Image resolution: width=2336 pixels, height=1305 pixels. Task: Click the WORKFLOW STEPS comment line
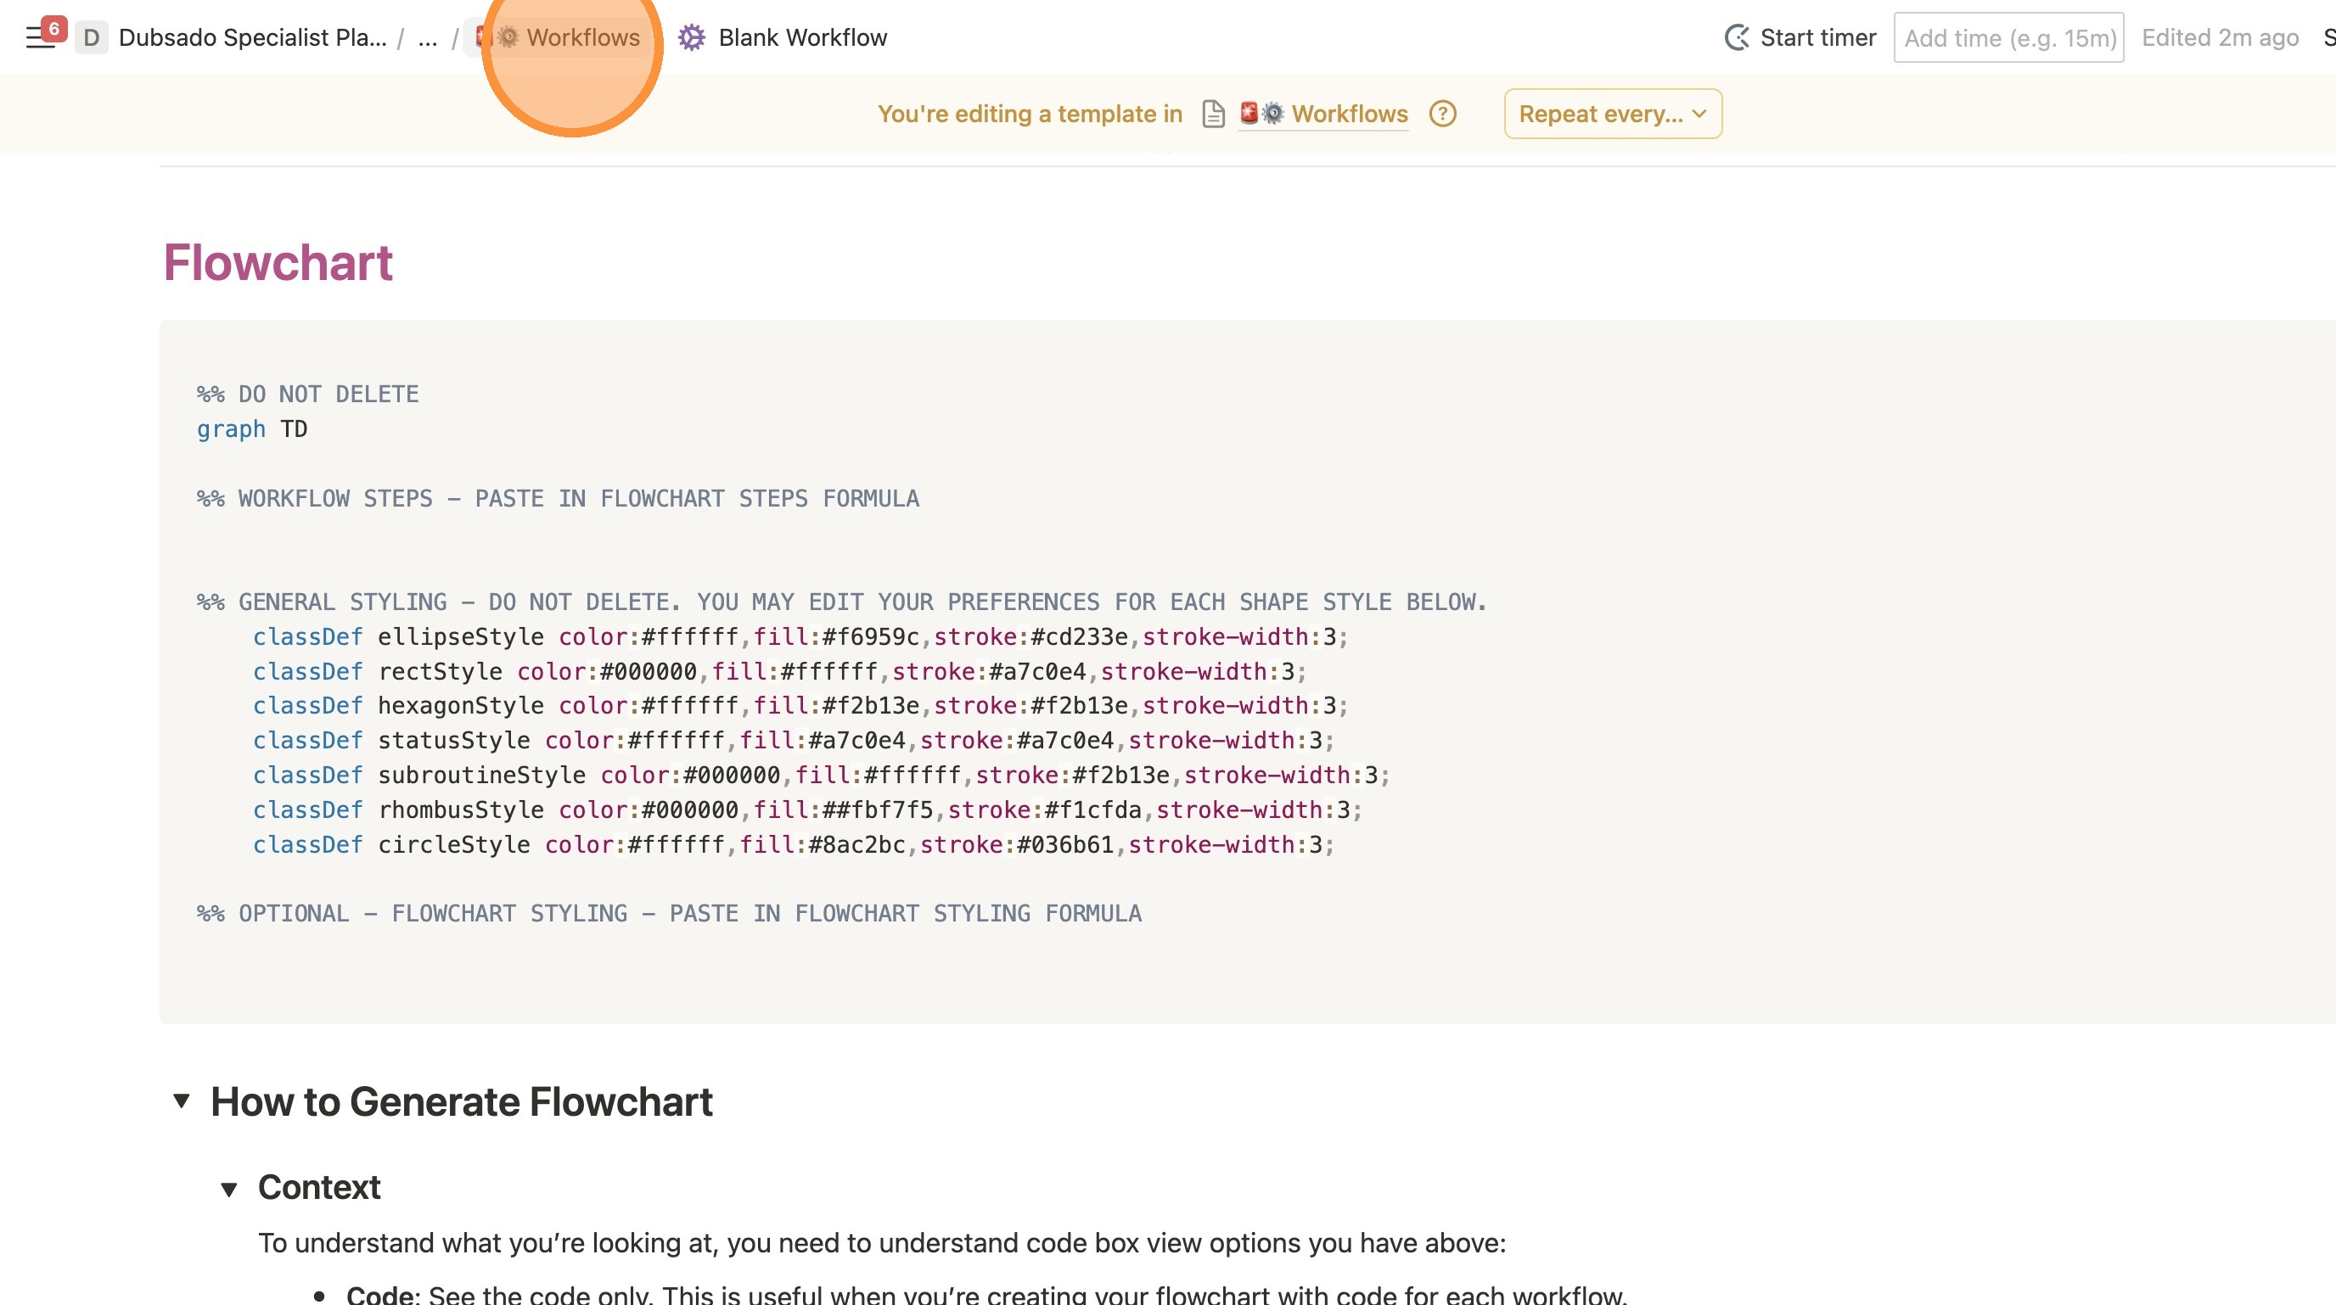(558, 498)
